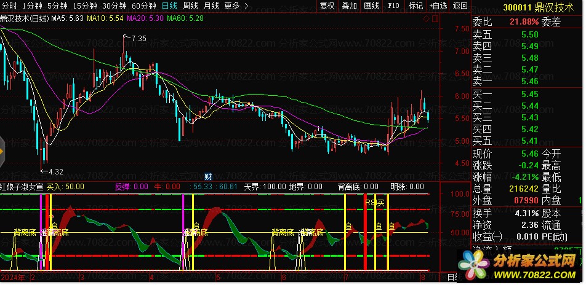Switch to 周线 weekly chart
The width and height of the screenshot is (586, 285).
pyautogui.click(x=191, y=6)
